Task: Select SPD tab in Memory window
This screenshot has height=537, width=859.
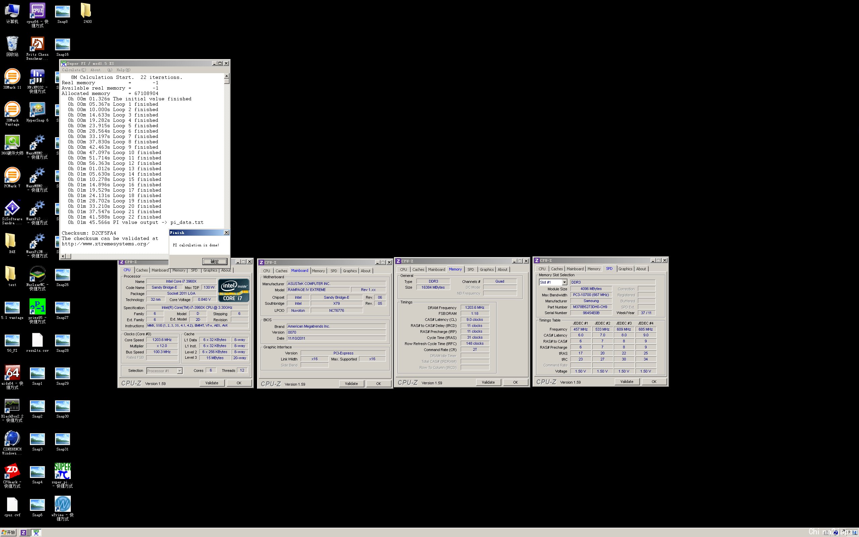Action: point(470,270)
